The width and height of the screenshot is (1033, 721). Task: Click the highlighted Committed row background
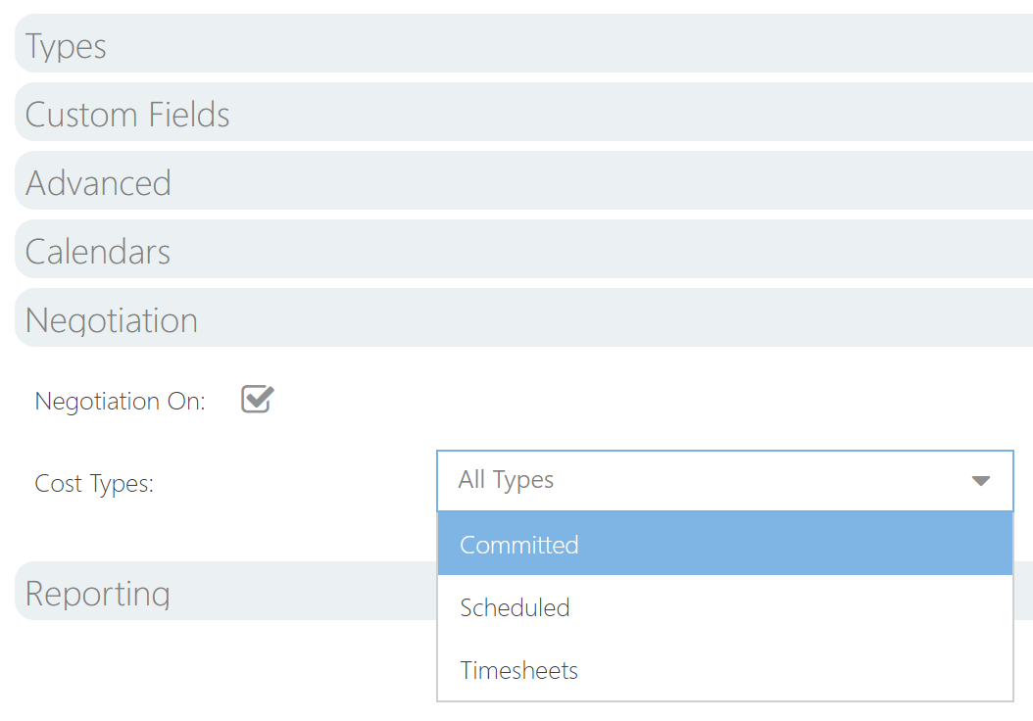tap(724, 544)
